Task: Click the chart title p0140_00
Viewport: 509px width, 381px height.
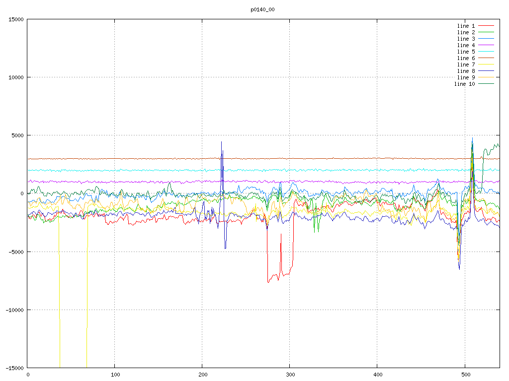Action: (x=263, y=9)
